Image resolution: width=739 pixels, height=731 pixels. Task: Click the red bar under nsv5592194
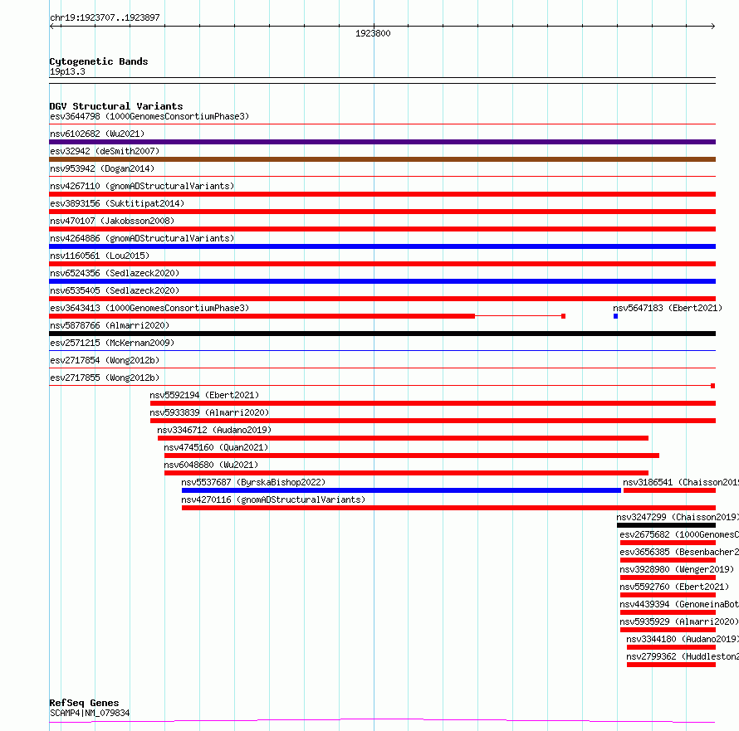pos(433,403)
